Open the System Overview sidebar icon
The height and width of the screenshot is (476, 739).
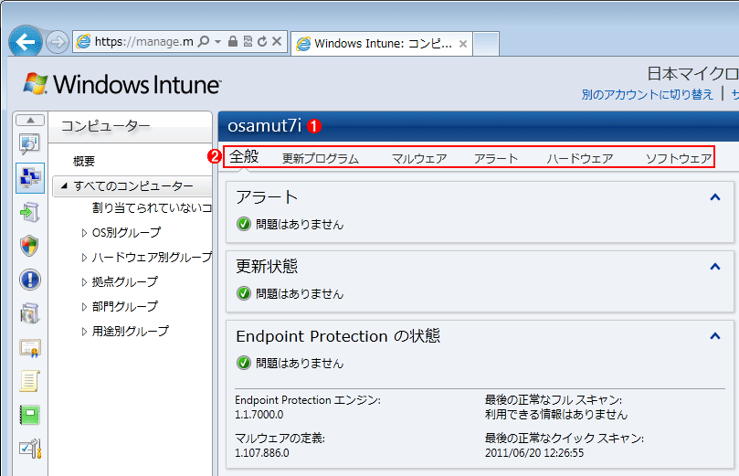(30, 144)
